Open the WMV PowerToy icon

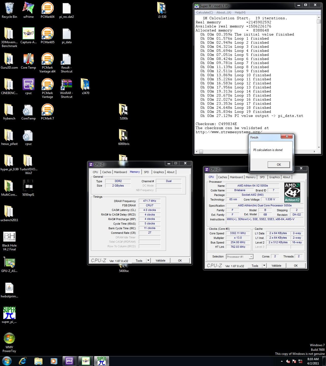[x=9, y=342]
